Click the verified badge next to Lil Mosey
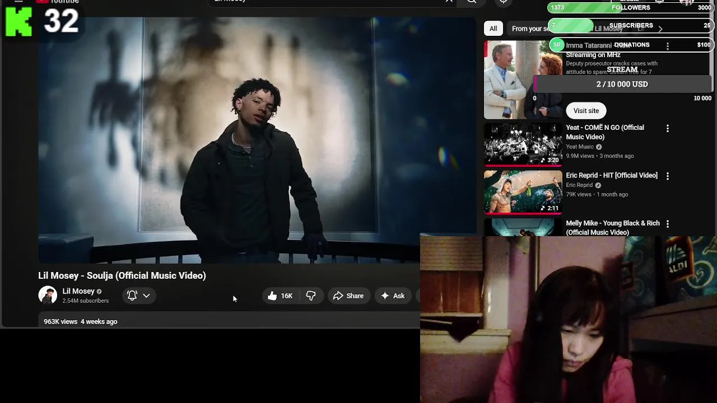This screenshot has width=717, height=403. coord(99,292)
